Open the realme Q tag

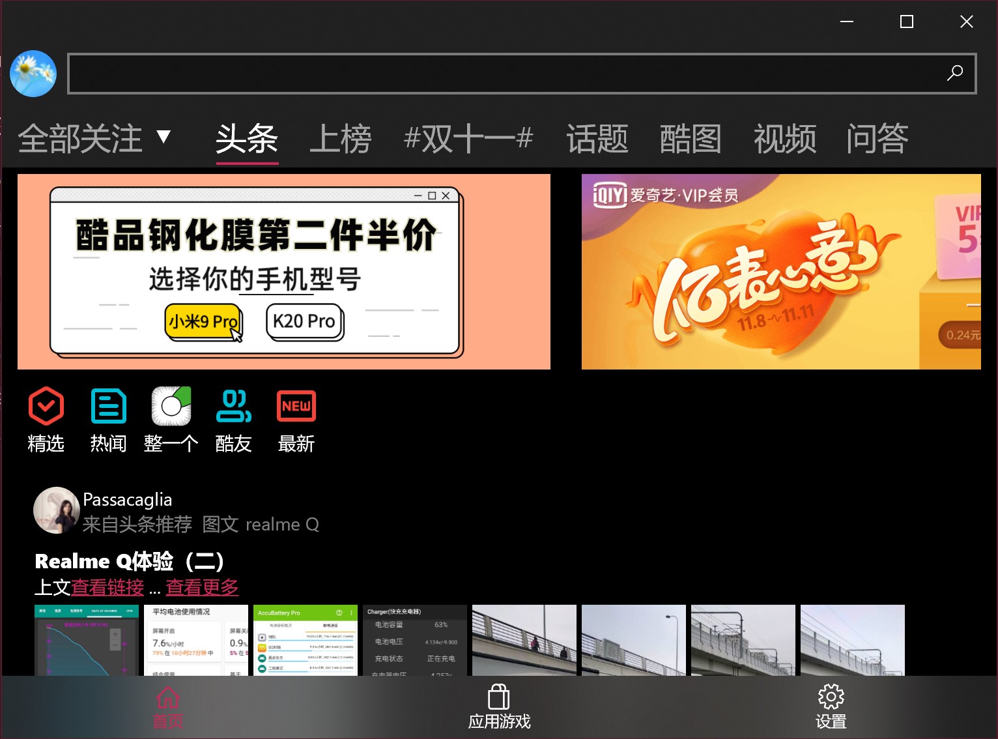(x=283, y=525)
